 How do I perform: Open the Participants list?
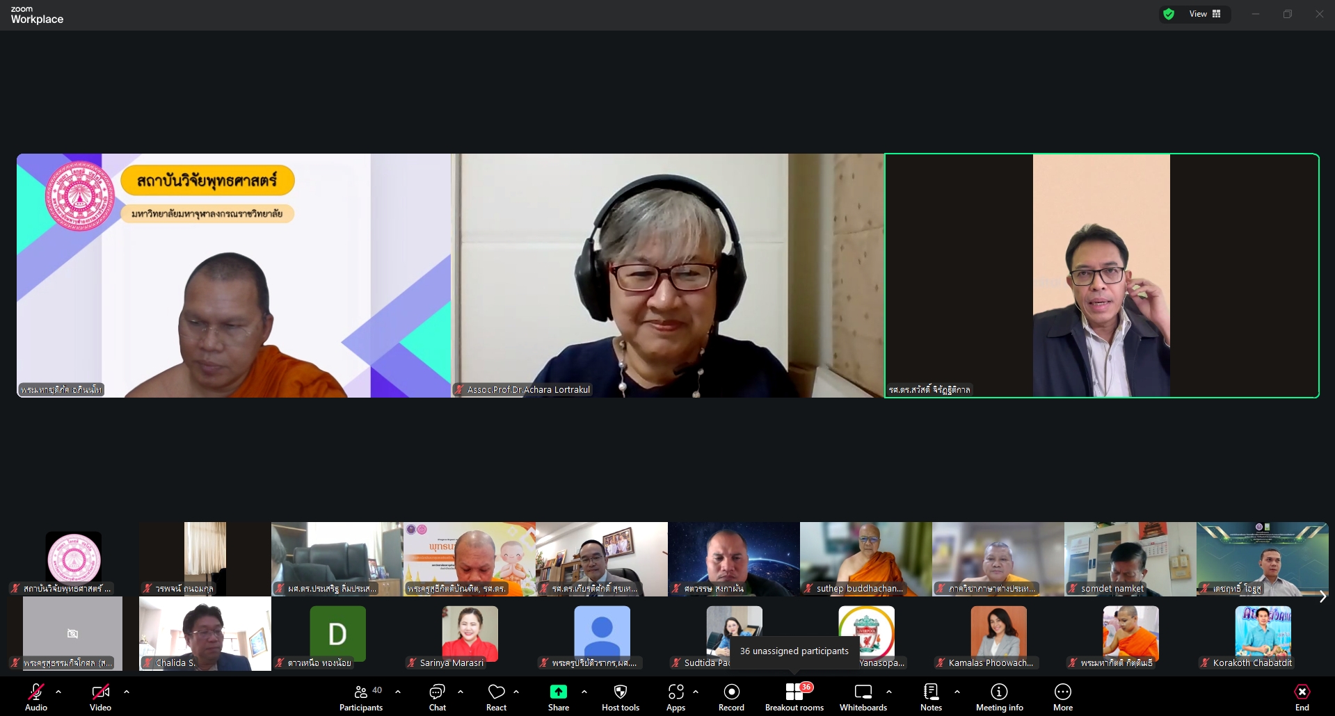[x=360, y=697]
